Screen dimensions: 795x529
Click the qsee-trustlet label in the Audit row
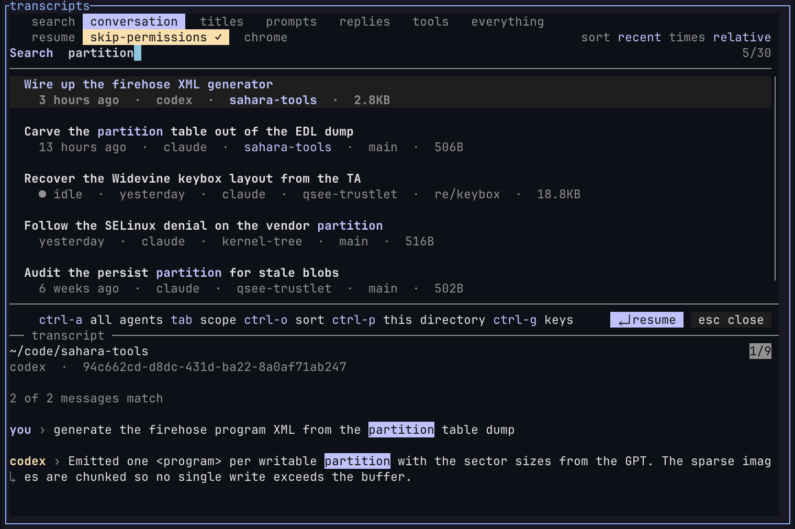(284, 288)
